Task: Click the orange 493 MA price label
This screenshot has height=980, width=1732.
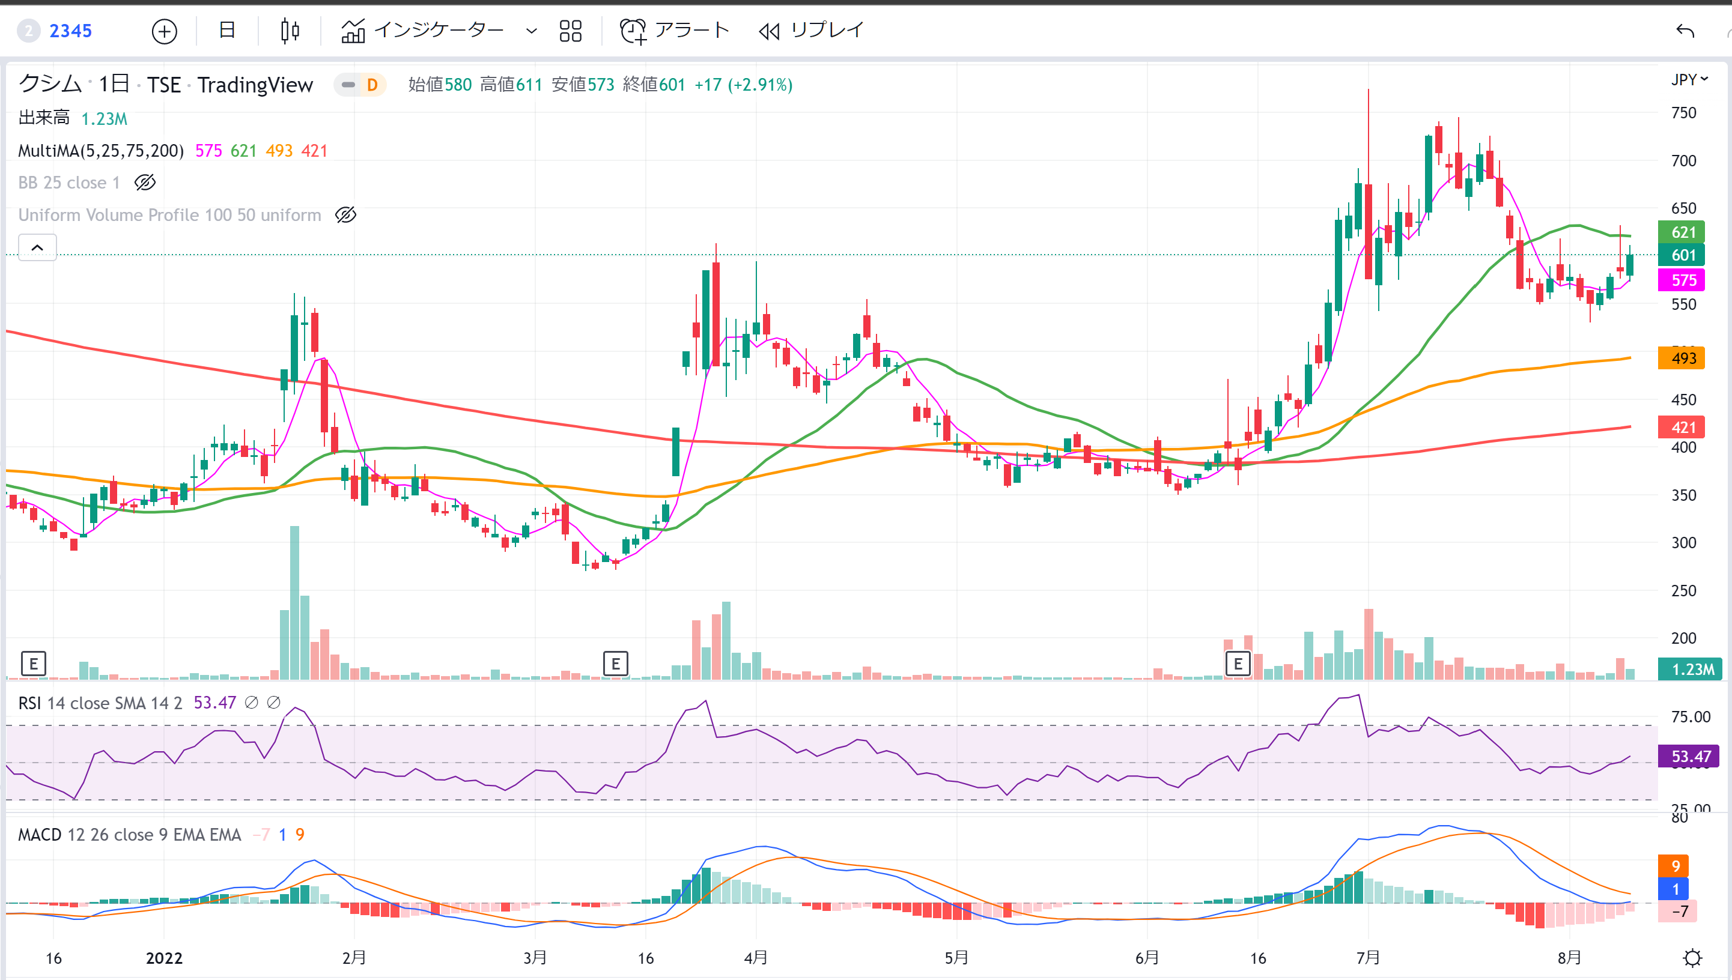Action: click(x=1682, y=358)
